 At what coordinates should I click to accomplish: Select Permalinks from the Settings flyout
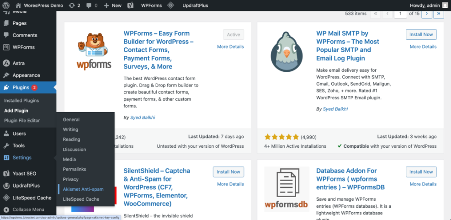[x=74, y=169]
